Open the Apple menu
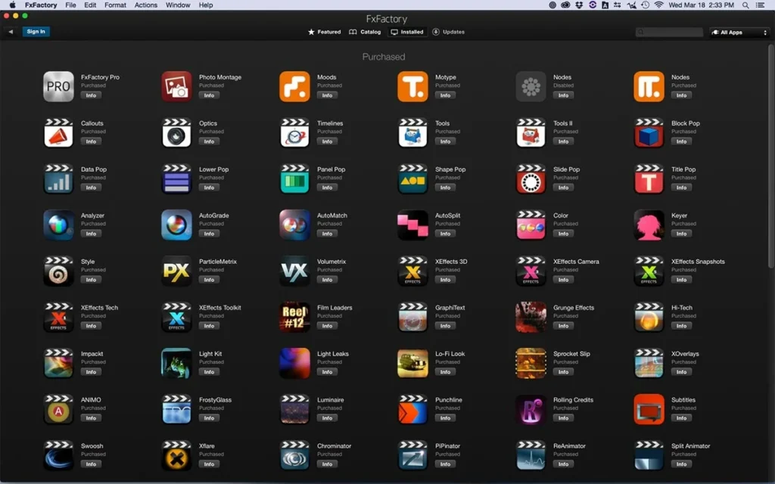This screenshot has width=775, height=484. (x=12, y=5)
